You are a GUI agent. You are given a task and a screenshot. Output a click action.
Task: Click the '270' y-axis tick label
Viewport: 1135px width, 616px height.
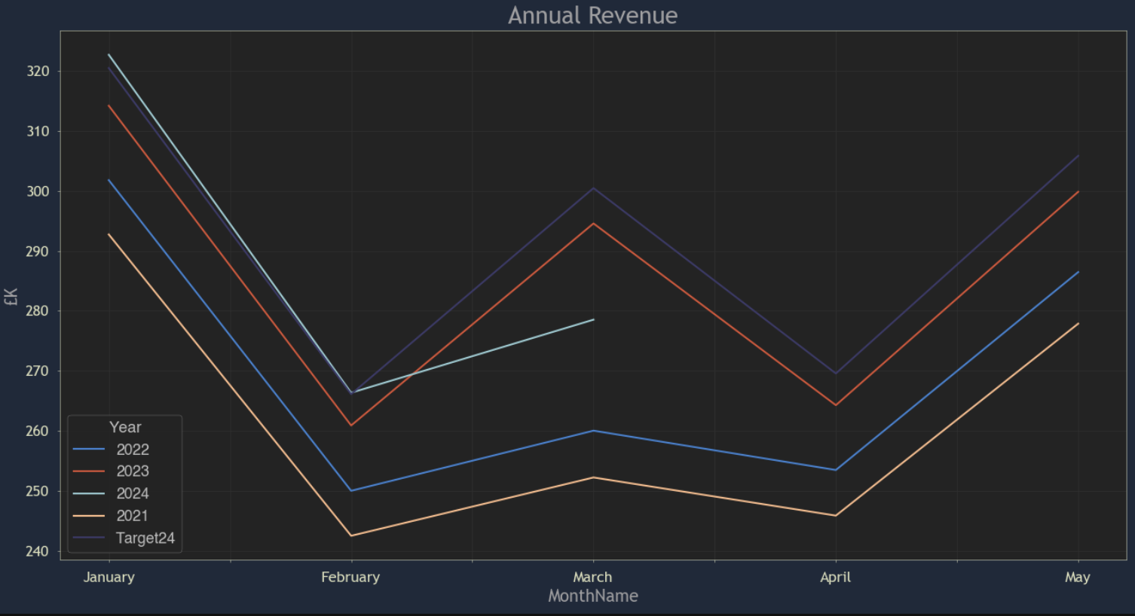point(38,371)
